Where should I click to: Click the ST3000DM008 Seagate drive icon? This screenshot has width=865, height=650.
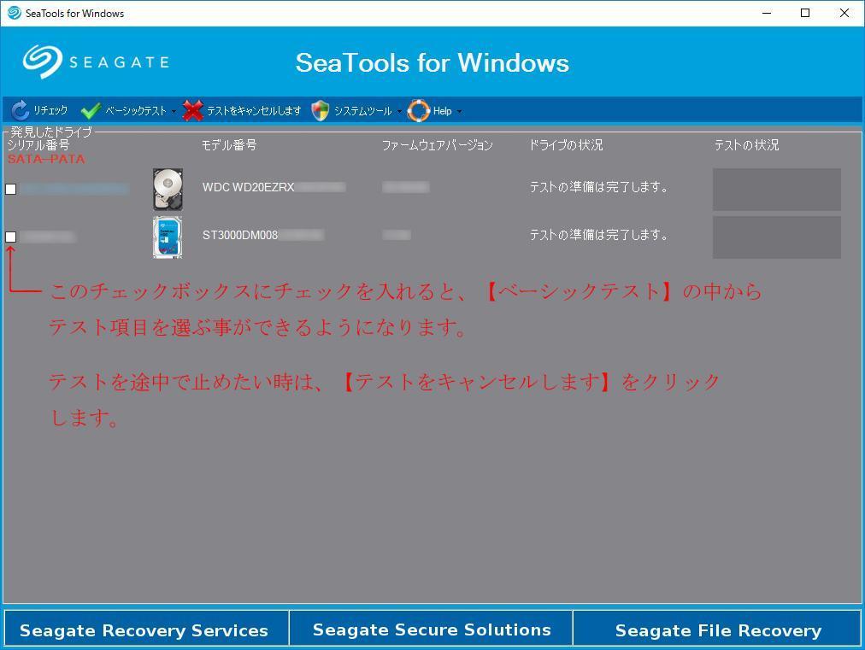point(167,236)
